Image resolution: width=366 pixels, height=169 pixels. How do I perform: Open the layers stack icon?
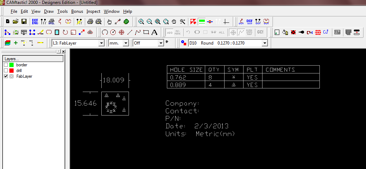(x=8, y=43)
